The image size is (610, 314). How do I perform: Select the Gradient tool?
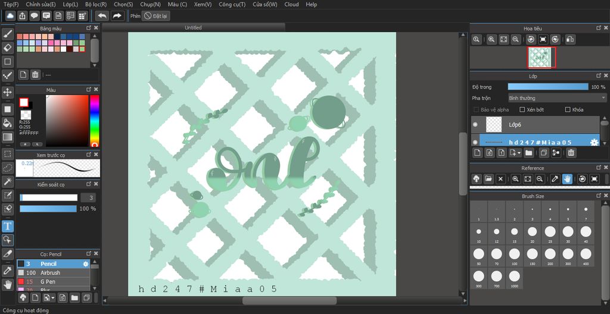(8, 137)
